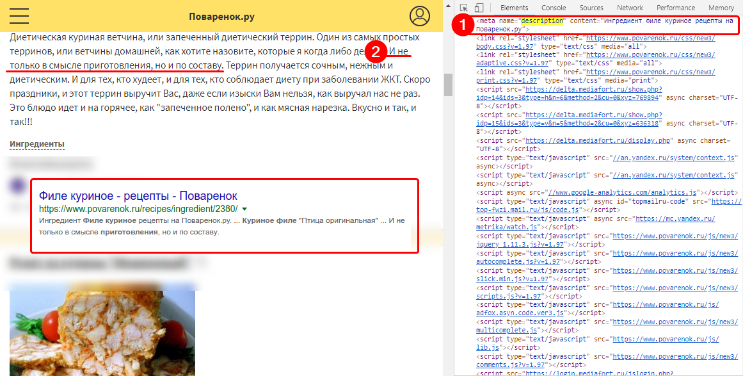Open the delta.mediafort.ru/display.php script link
The image size is (743, 376).
598,141
